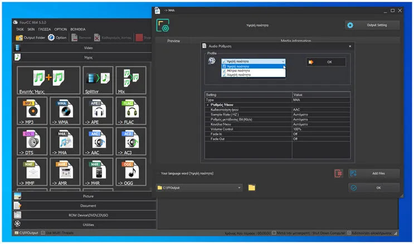
Task: Click the bottom OK button in M4A window
Action: 374,188
